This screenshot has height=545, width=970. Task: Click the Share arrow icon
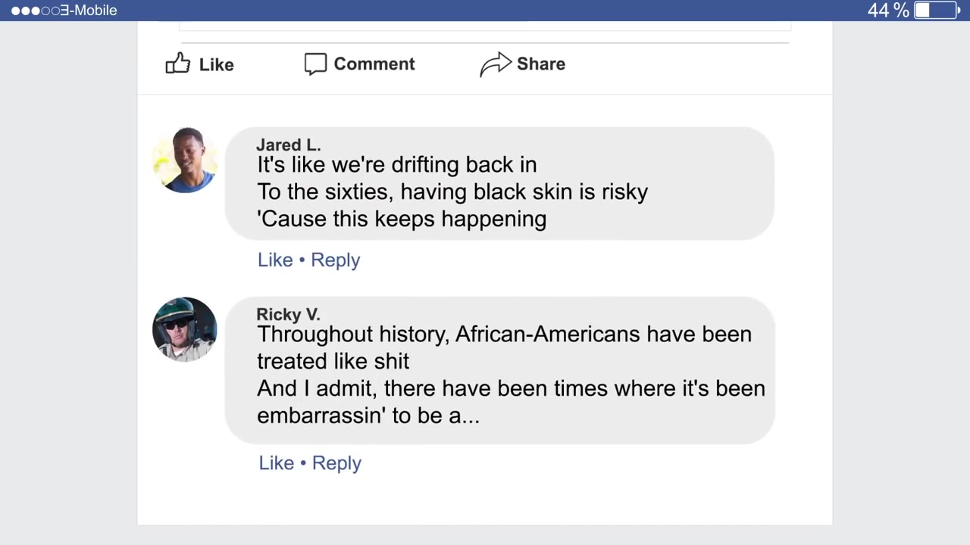pyautogui.click(x=496, y=64)
